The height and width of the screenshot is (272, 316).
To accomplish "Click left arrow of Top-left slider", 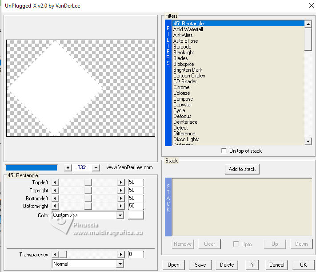I will pyautogui.click(x=55, y=183).
